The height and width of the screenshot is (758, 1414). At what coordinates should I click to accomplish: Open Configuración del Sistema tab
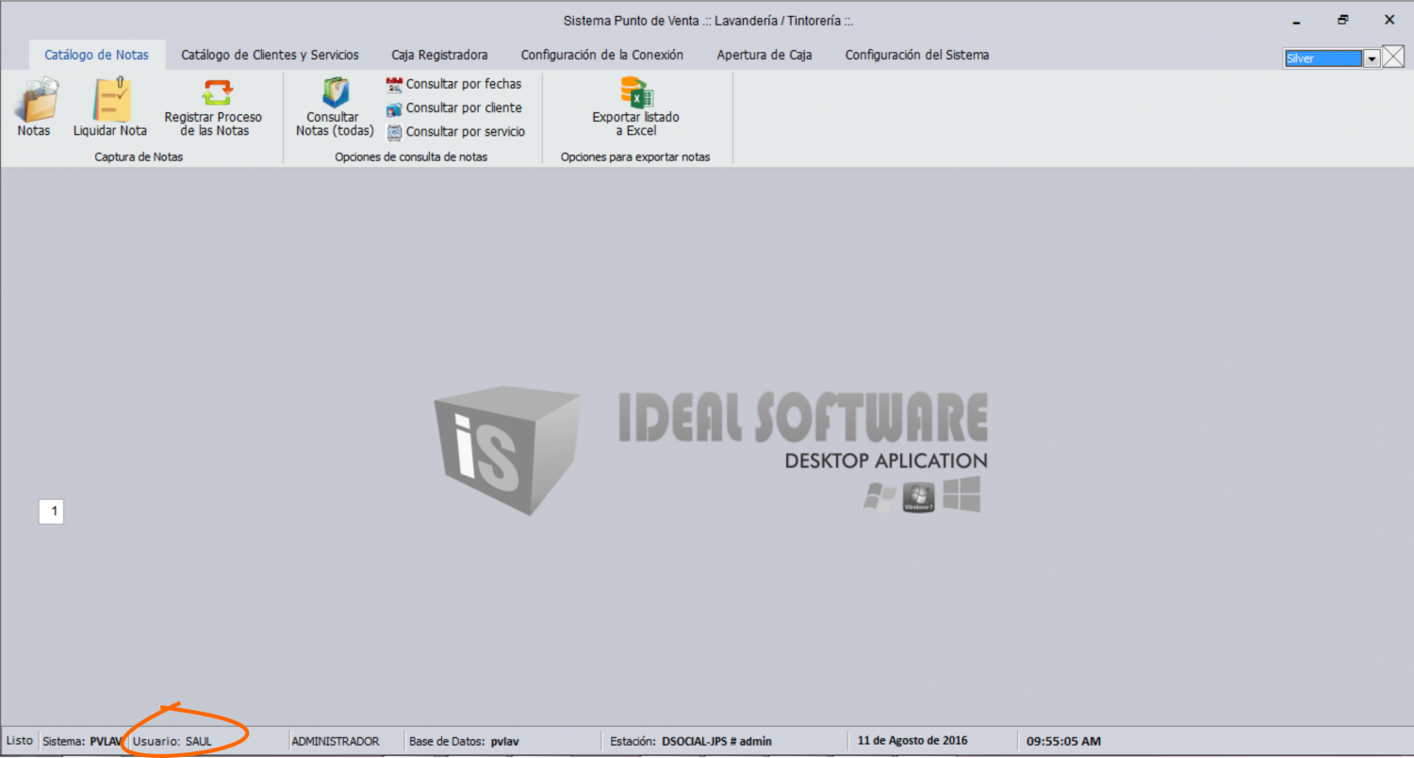click(917, 55)
